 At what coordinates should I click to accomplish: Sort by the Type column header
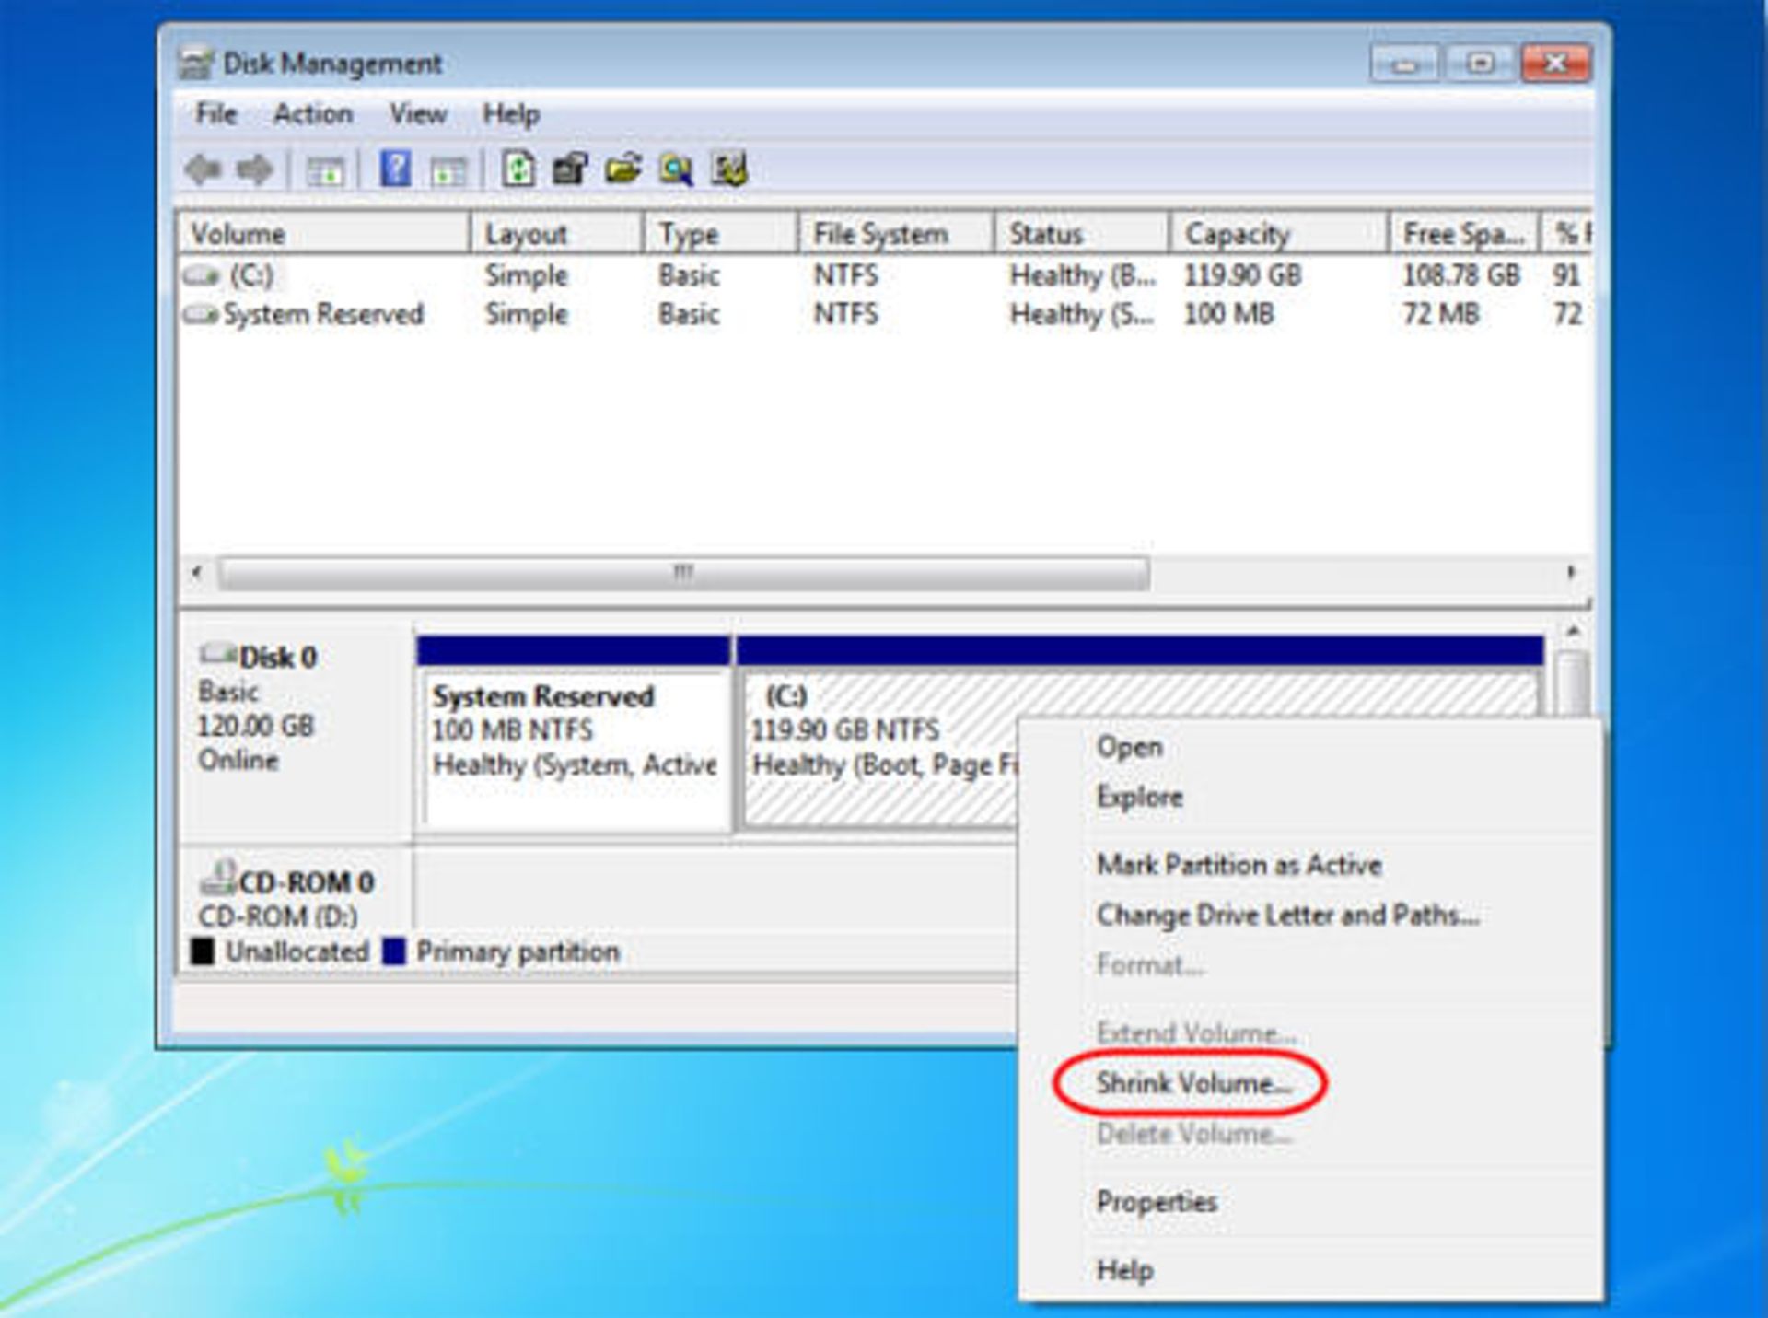point(719,234)
